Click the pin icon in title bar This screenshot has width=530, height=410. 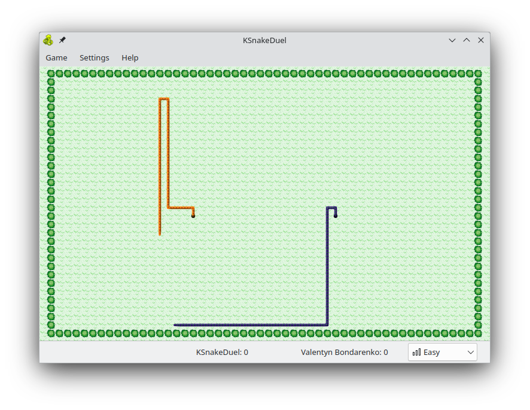(x=62, y=40)
